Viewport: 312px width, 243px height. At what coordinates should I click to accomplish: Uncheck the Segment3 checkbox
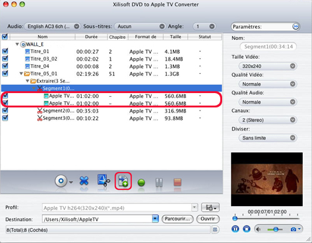[5, 118]
